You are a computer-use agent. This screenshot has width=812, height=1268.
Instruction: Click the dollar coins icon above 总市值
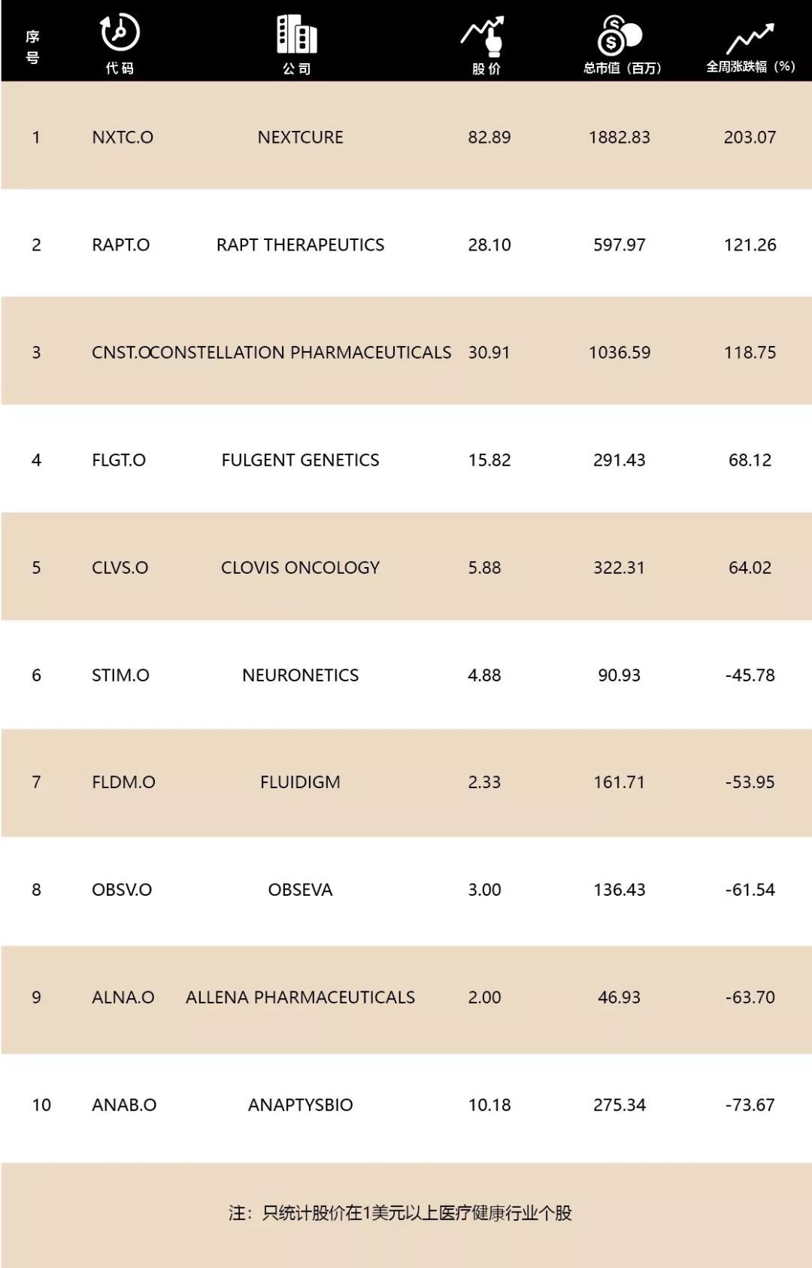pyautogui.click(x=620, y=35)
